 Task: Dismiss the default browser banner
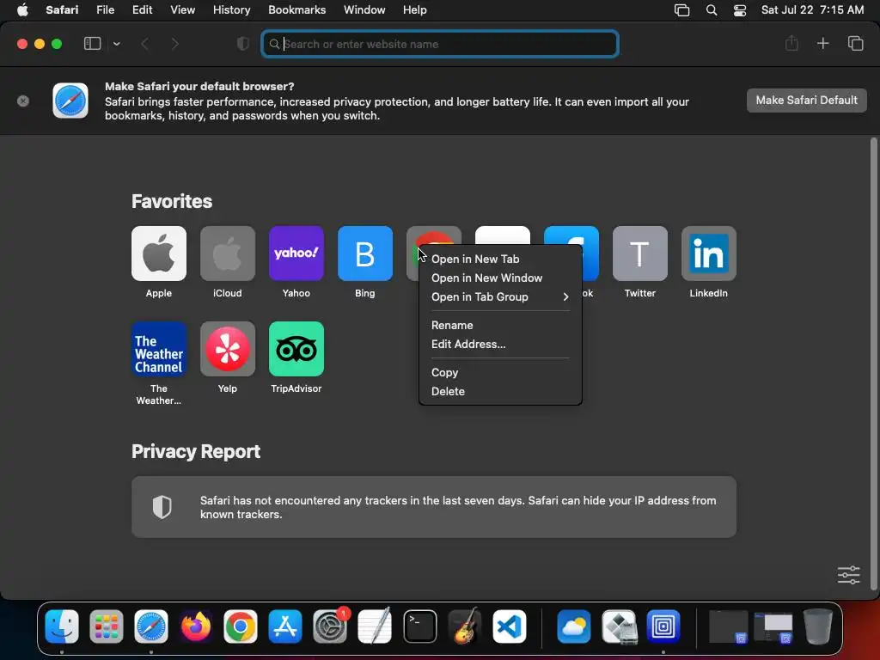coord(23,101)
